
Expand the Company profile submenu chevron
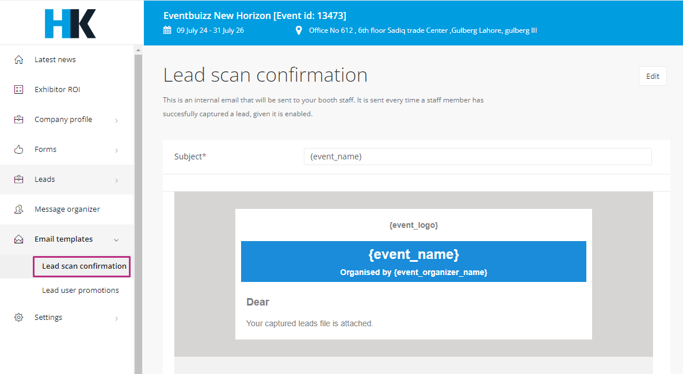click(116, 121)
